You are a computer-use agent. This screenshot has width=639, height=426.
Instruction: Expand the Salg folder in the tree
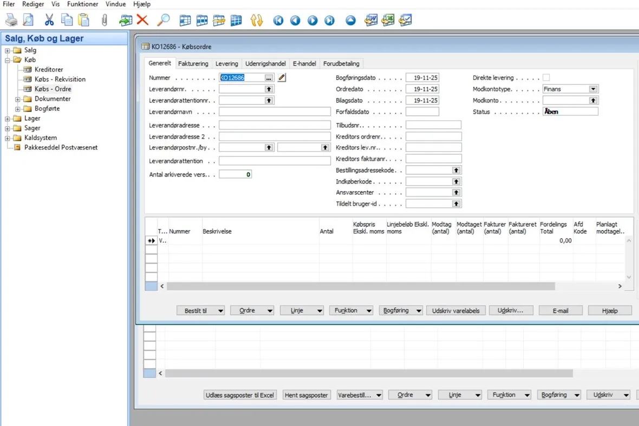click(x=8, y=50)
